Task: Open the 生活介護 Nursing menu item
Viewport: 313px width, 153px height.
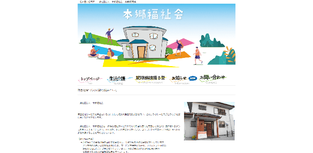Action: tap(120, 80)
